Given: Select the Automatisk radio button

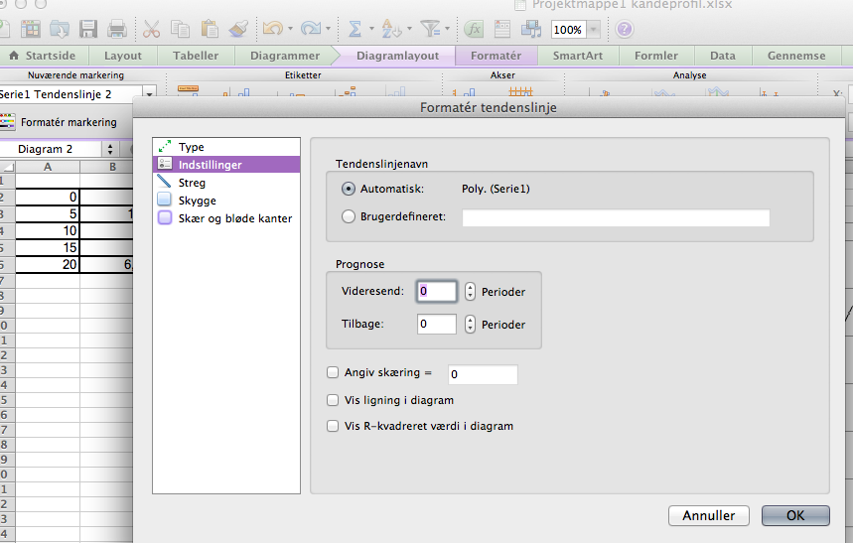Looking at the screenshot, I should tap(349, 189).
